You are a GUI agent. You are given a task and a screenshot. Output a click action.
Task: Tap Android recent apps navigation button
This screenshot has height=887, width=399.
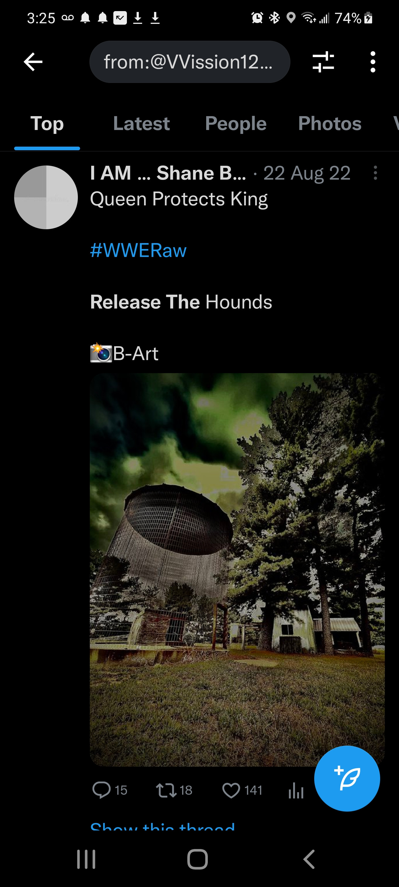click(86, 860)
